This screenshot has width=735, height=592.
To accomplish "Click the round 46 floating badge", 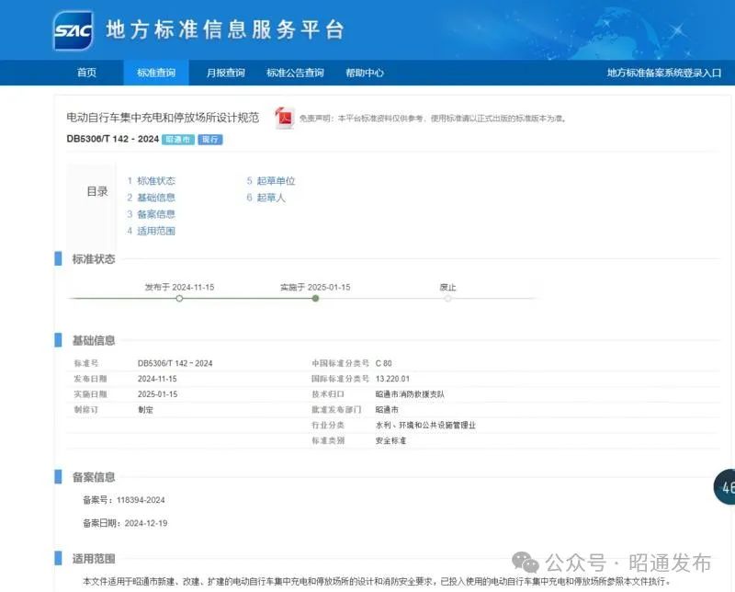I will (x=725, y=487).
